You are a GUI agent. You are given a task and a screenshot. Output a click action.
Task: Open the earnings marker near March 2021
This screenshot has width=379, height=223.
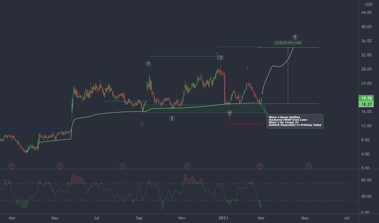260,166
